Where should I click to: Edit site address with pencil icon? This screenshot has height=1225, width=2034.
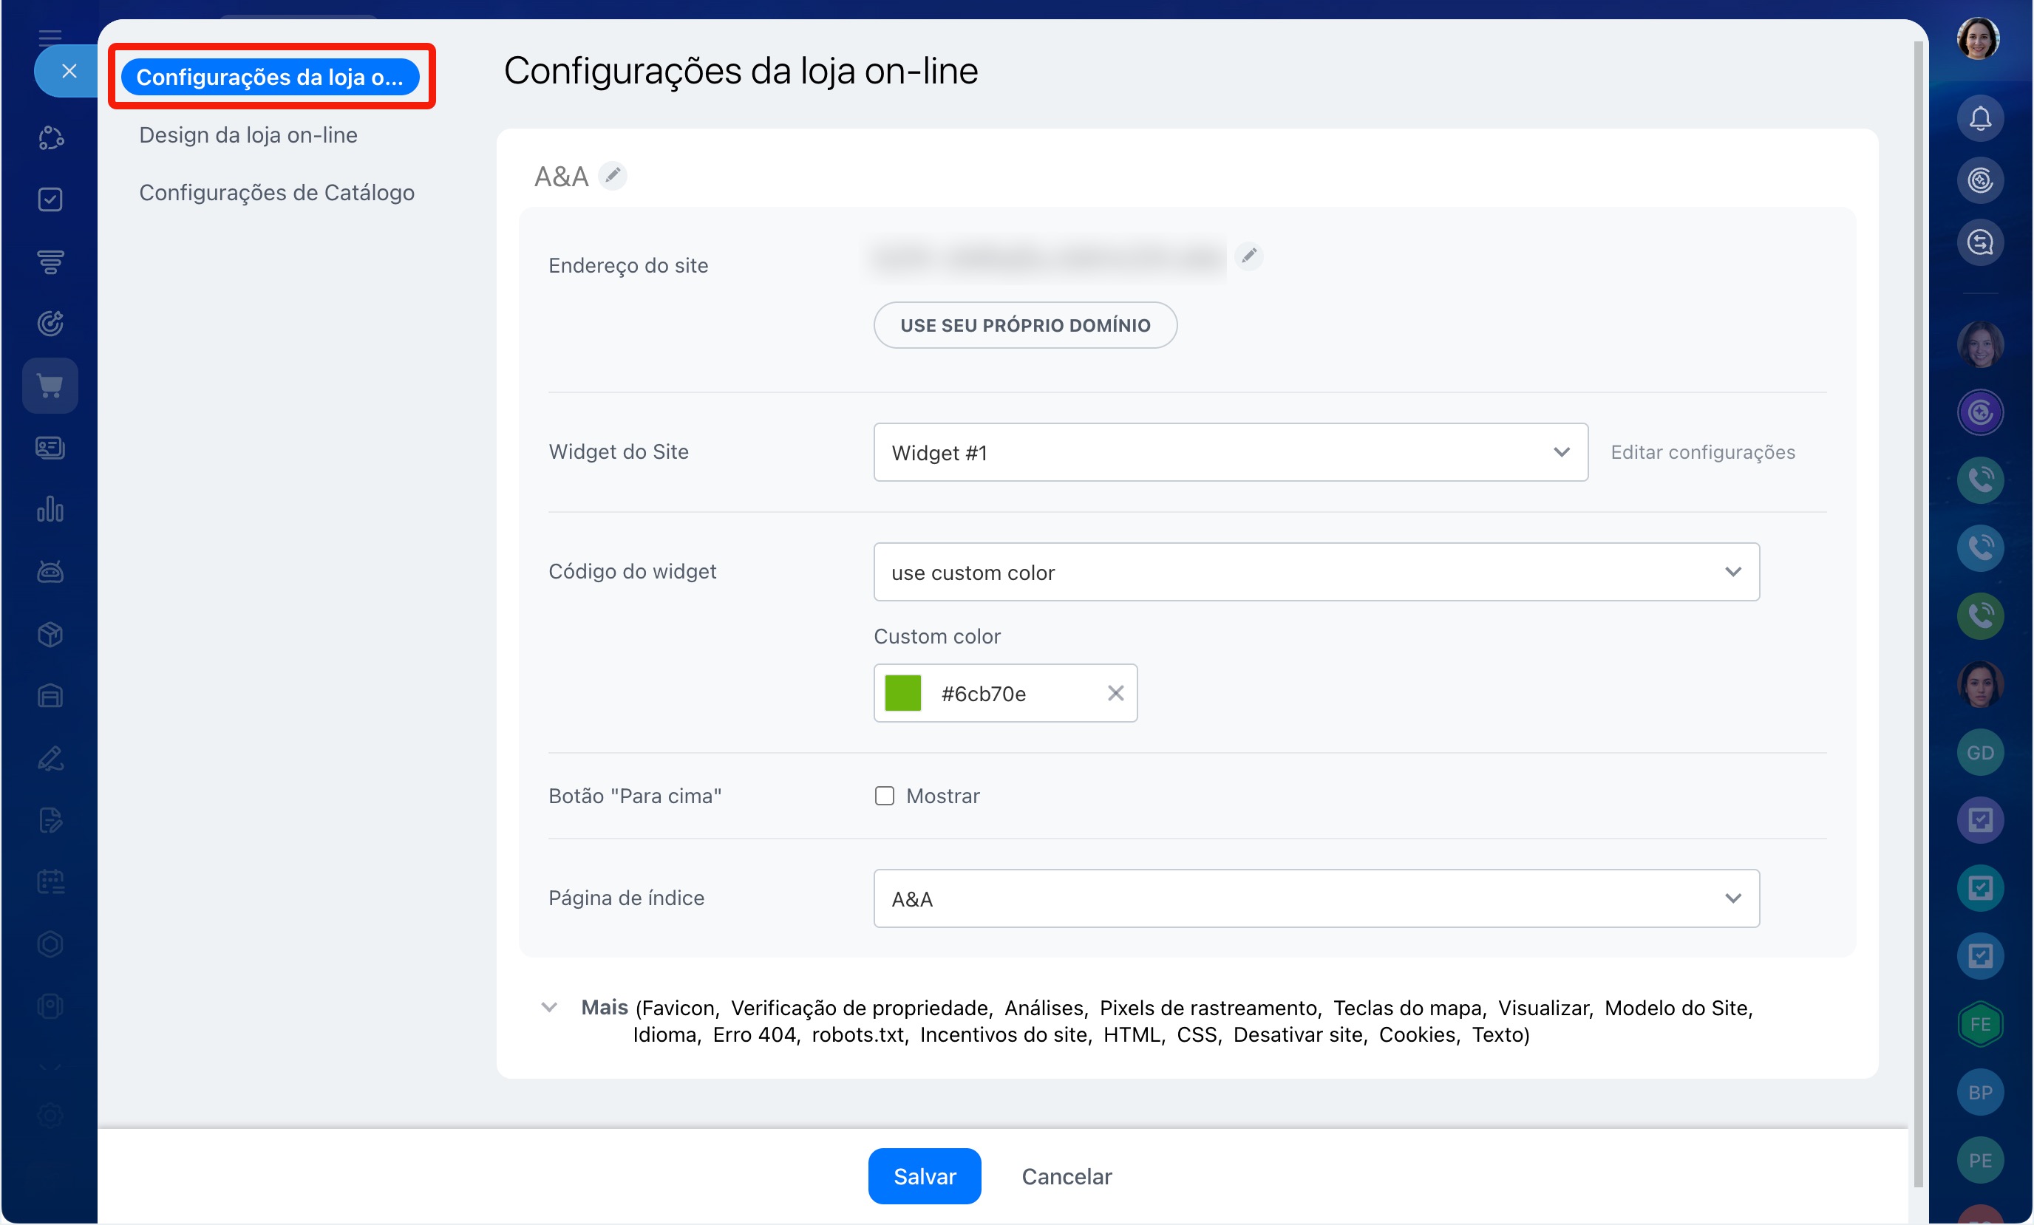click(1249, 256)
